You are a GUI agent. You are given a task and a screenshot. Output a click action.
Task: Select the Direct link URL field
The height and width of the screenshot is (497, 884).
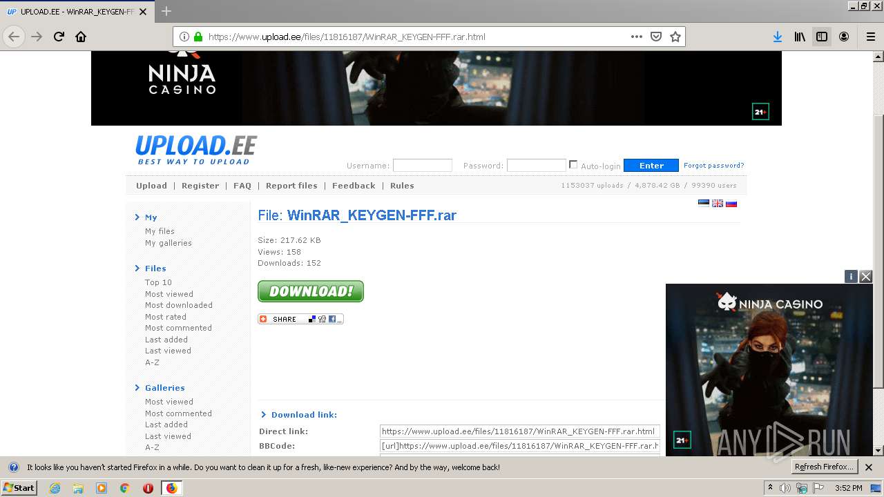click(519, 431)
